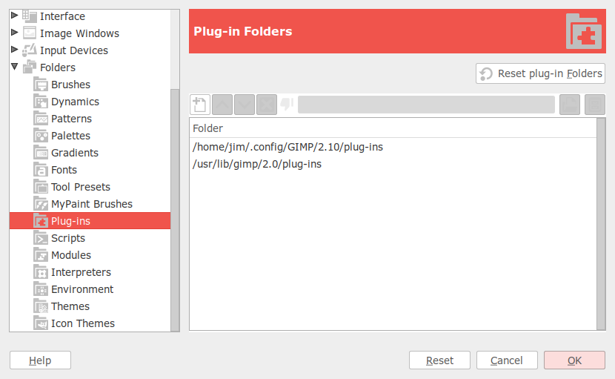This screenshot has width=615, height=379.
Task: Click the Fonts folder icon
Action: coord(41,170)
